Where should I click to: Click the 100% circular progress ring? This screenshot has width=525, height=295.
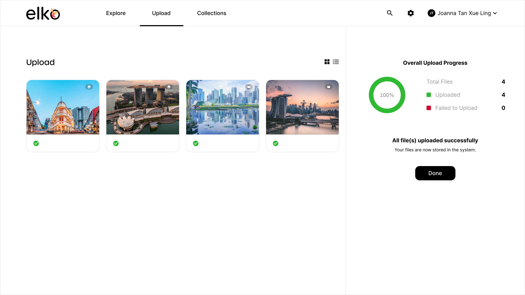click(x=387, y=95)
